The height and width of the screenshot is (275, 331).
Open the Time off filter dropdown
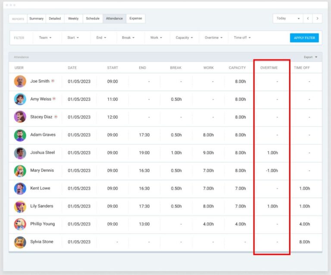[242, 38]
